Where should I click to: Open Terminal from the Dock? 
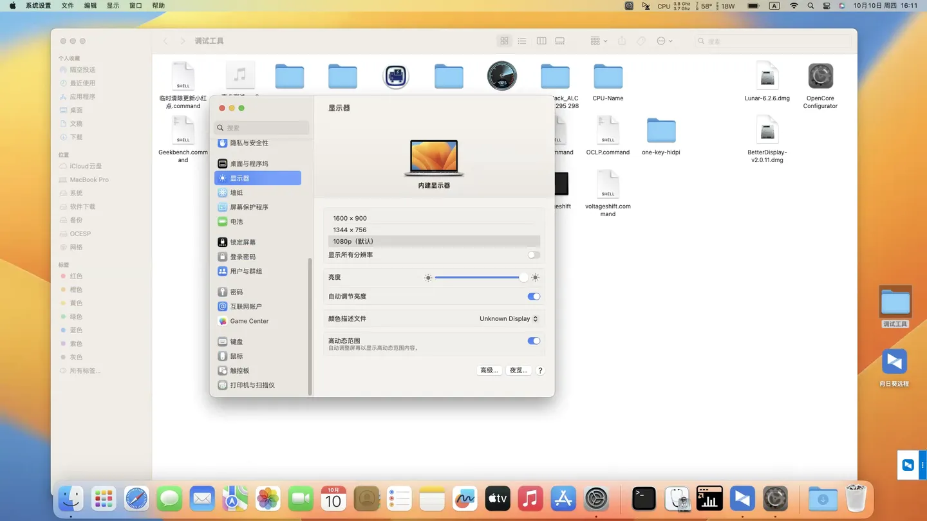pyautogui.click(x=644, y=499)
